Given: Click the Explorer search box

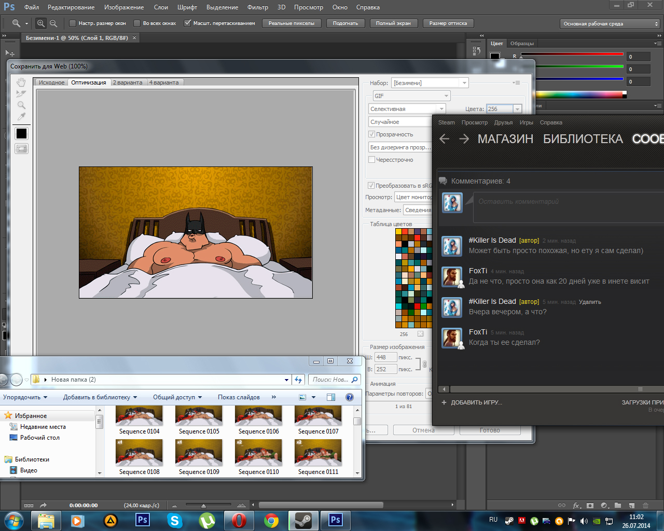Looking at the screenshot, I should [334, 380].
